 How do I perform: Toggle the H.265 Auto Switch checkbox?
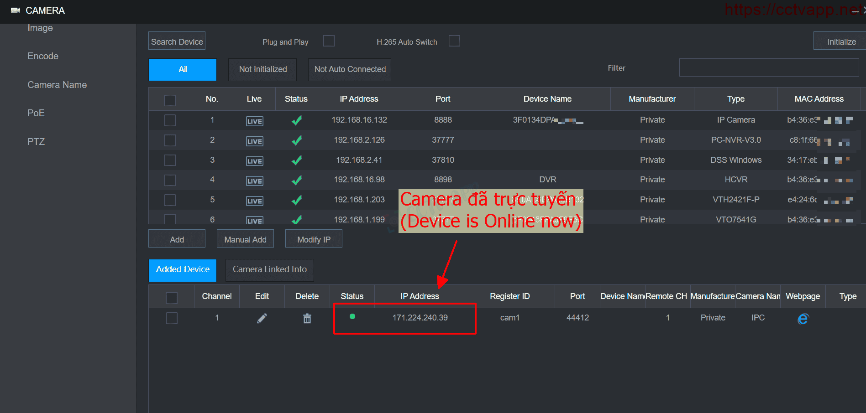(454, 41)
